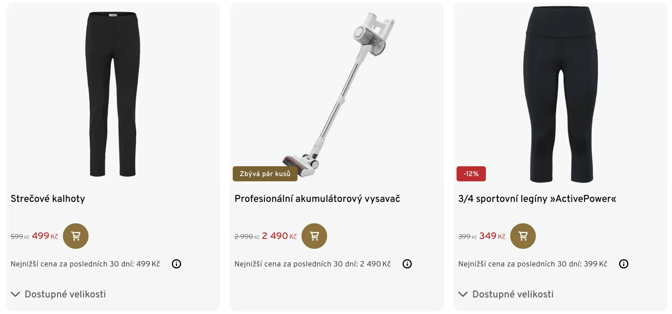
Task: Show price info for ActivePower legíny
Action: click(624, 264)
